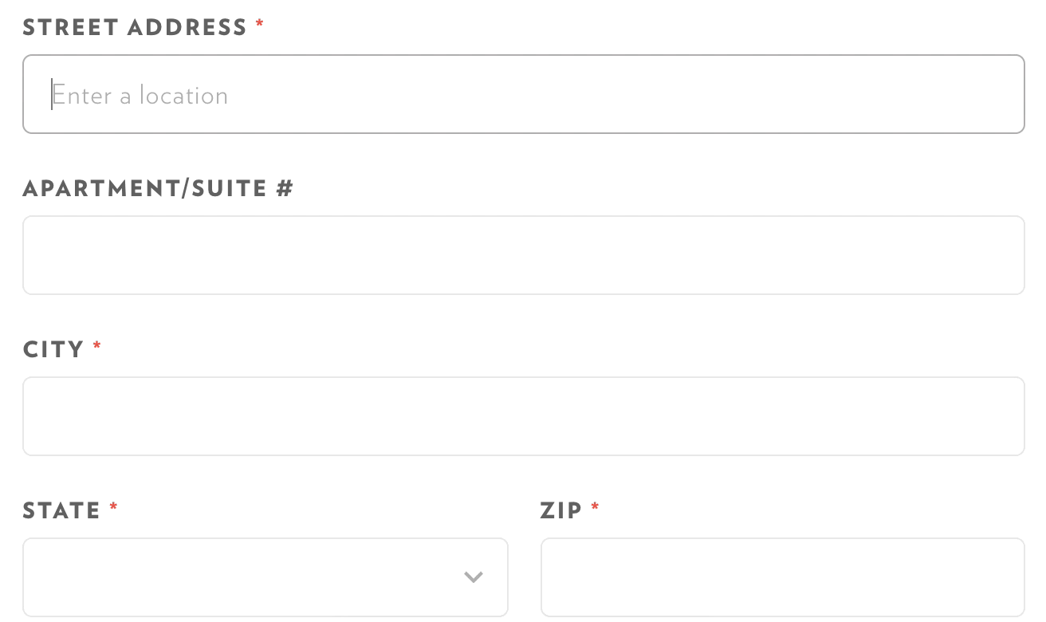Viewport: 1046px width, 622px height.
Task: Click the "Street Address" label
Action: click(x=135, y=28)
